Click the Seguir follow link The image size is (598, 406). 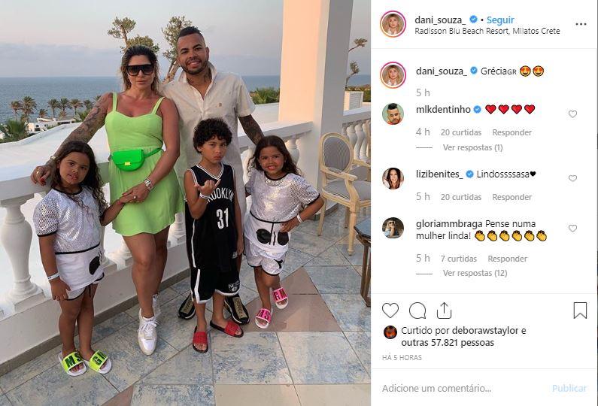coord(500,20)
